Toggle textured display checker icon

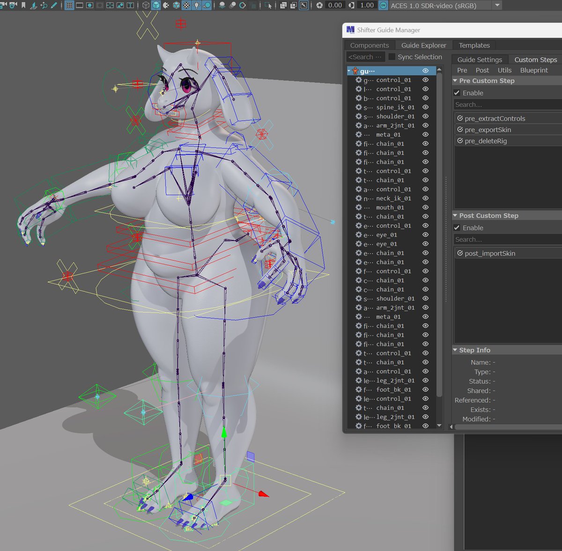[x=186, y=5]
